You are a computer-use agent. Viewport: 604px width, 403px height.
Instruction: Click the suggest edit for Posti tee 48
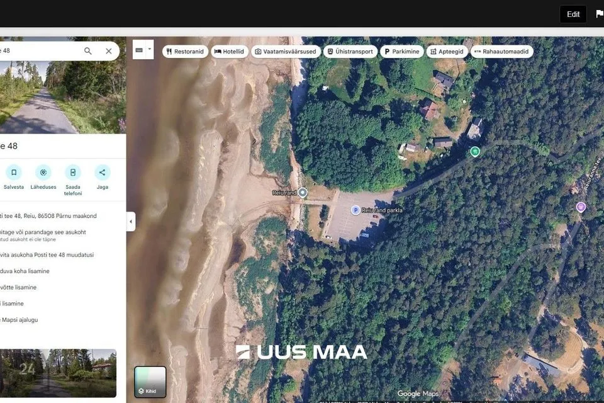pyautogui.click(x=47, y=255)
